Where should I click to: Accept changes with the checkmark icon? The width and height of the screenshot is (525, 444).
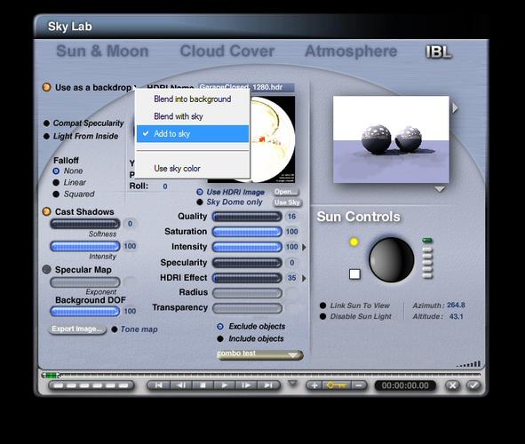tap(473, 385)
